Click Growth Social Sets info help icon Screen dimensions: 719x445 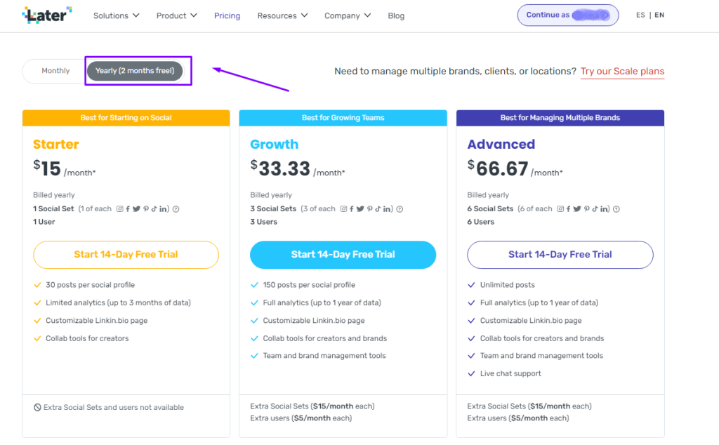click(400, 209)
